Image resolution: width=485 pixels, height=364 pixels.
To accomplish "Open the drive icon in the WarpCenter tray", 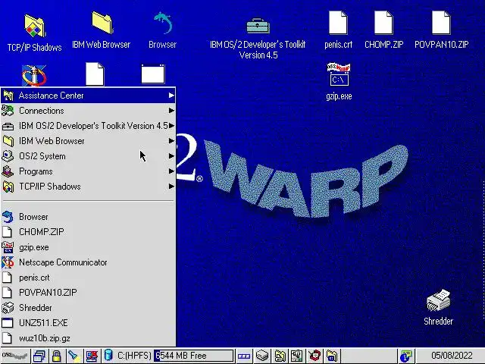I will [x=262, y=356].
